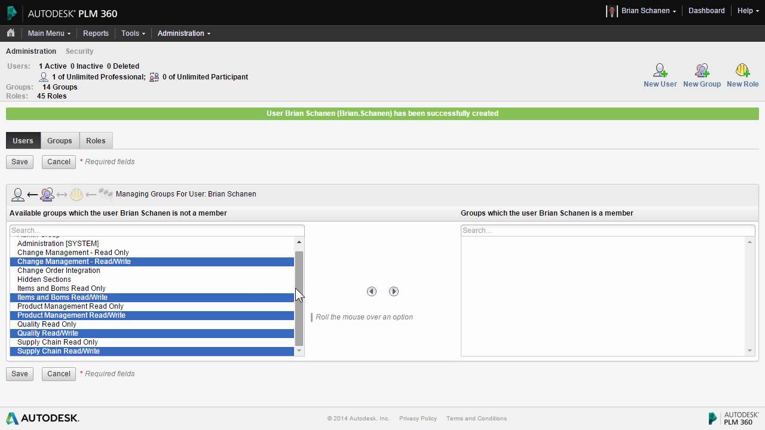Open the Brian Schanen user dropdown
The width and height of the screenshot is (765, 430).
(649, 11)
